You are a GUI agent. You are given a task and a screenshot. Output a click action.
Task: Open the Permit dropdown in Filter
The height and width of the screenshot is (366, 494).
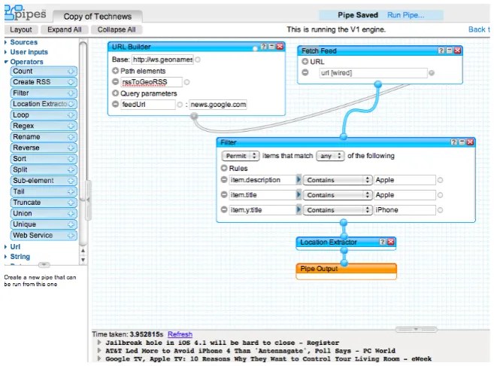[241, 156]
